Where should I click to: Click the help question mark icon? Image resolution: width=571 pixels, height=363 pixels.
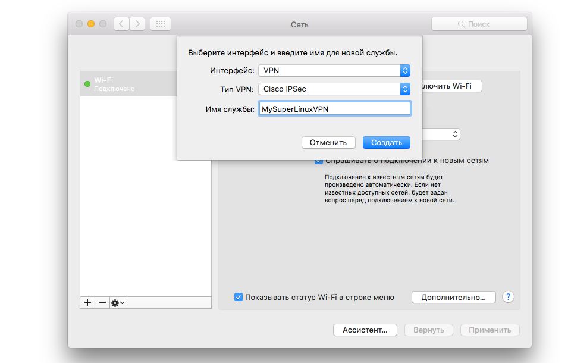click(507, 297)
